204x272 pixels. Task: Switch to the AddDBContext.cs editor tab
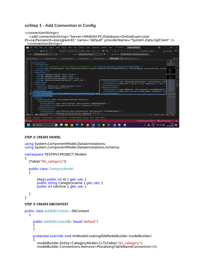130,59
